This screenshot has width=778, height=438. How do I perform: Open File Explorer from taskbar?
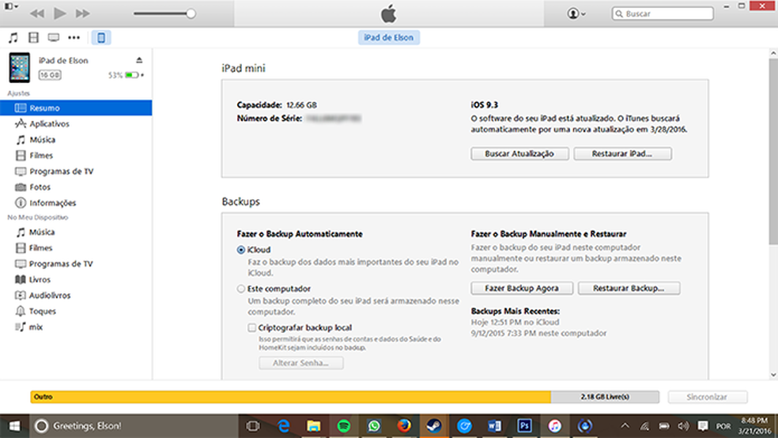[314, 425]
